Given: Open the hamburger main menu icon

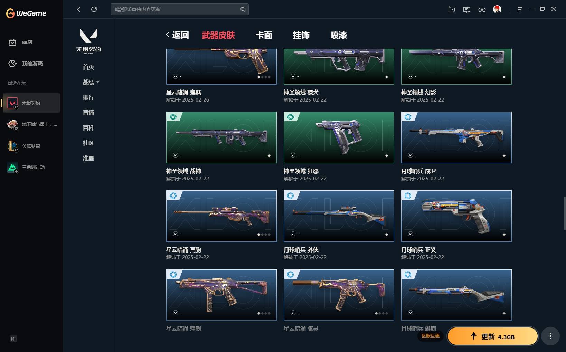Looking at the screenshot, I should click(x=520, y=9).
